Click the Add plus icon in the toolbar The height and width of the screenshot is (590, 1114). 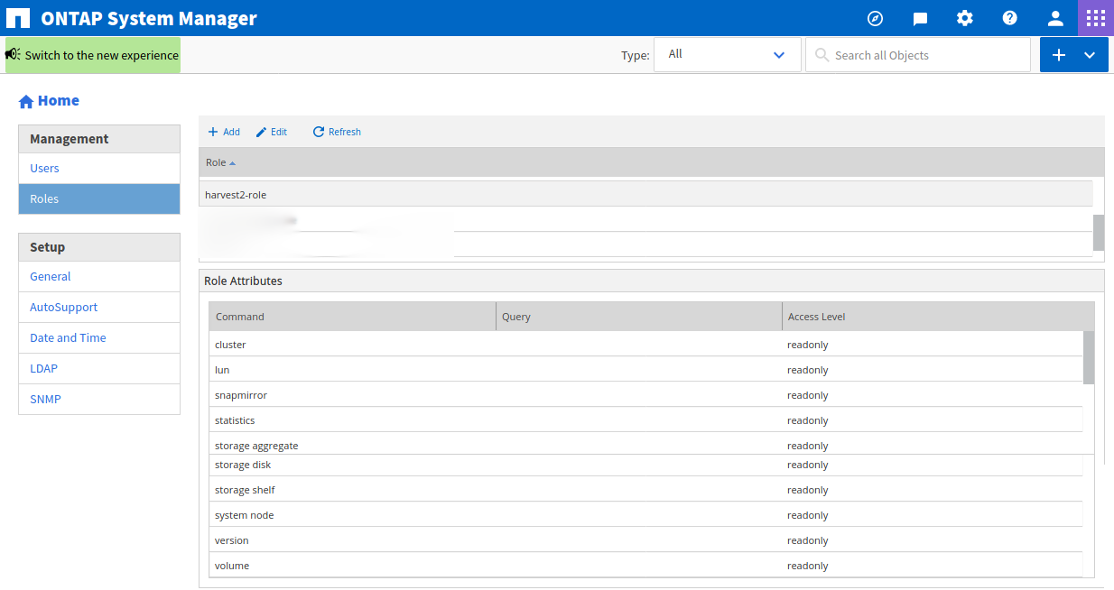click(x=223, y=132)
